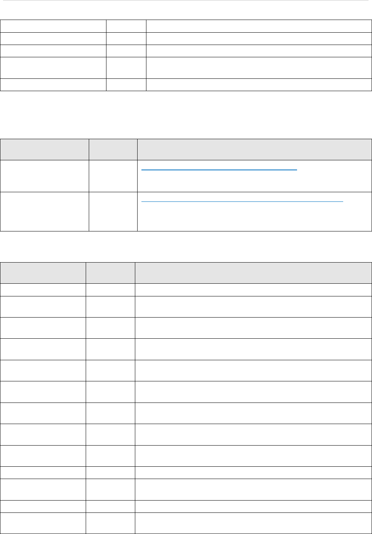This screenshot has width=372, height=534.
Task: Click the top table's first row, first cell
Action: [x=53, y=26]
